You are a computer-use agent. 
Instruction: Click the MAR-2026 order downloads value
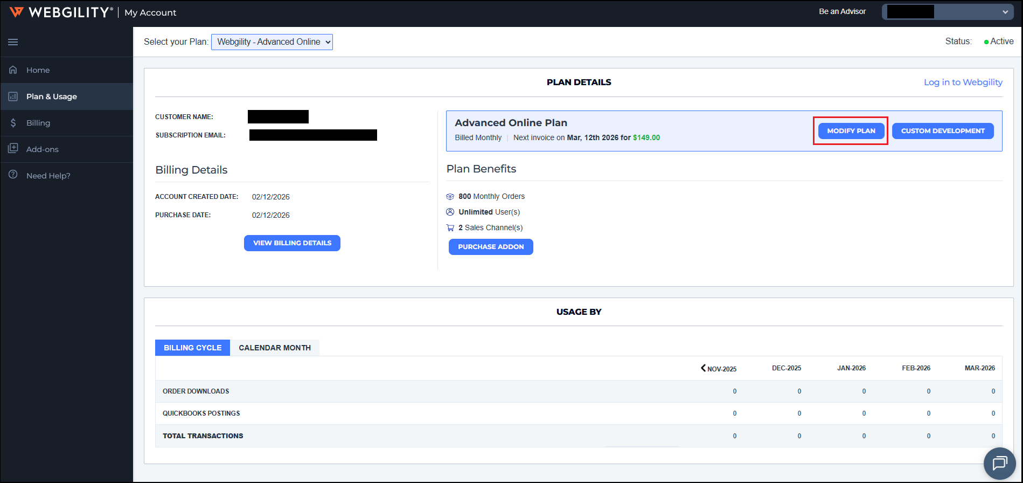pyautogui.click(x=993, y=391)
